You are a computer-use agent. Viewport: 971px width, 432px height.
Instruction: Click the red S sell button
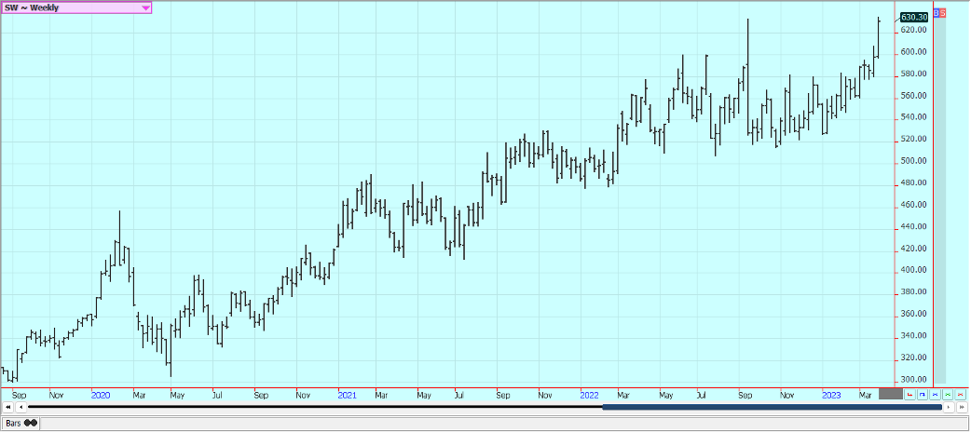[x=942, y=13]
